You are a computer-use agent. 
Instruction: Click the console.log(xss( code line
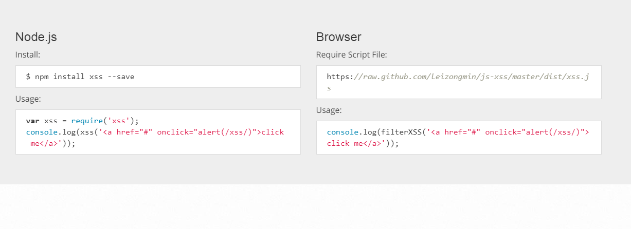click(x=155, y=132)
